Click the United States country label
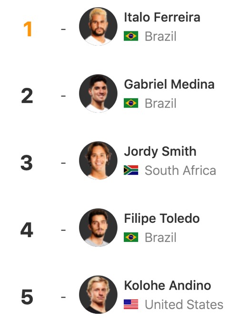This screenshot has height=329, width=238. coord(184,305)
